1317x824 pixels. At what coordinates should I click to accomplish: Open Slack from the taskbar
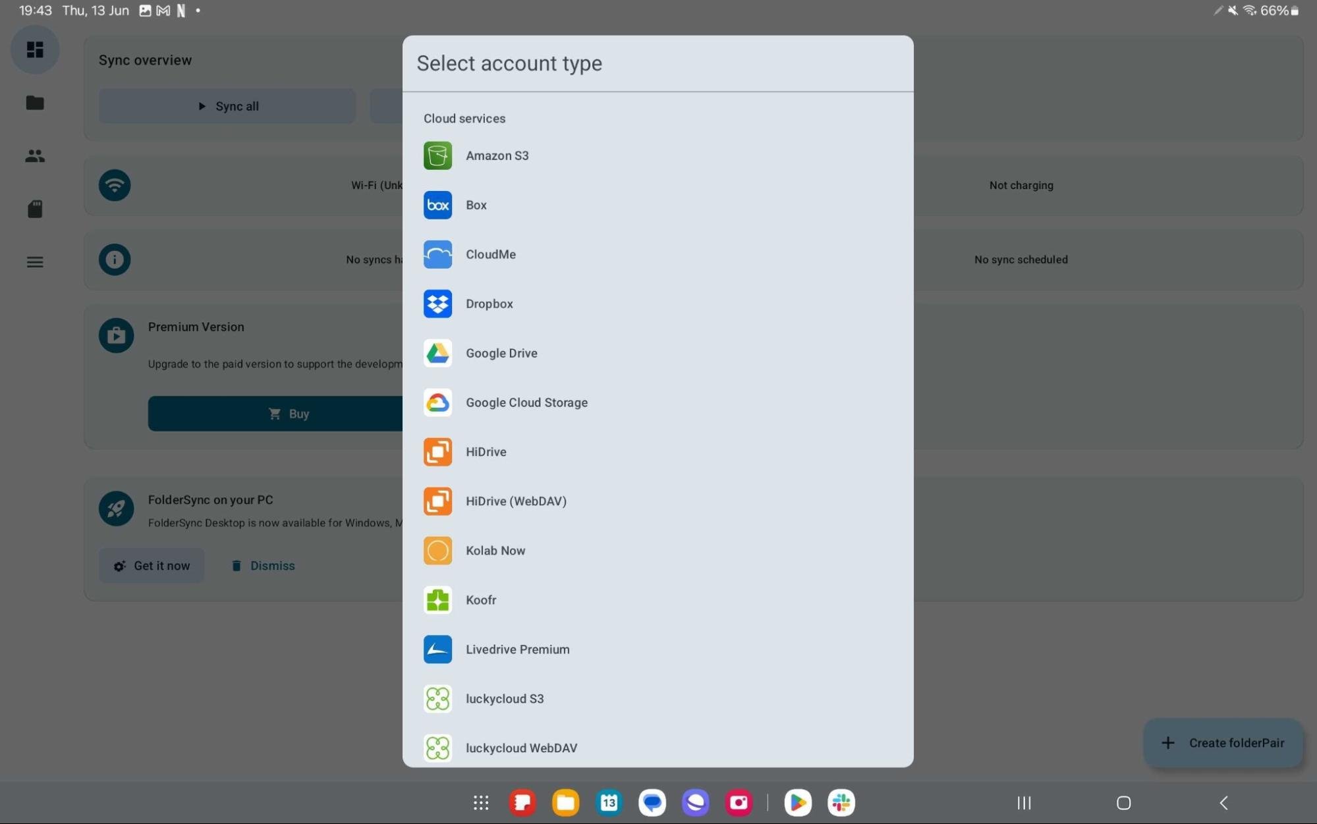[x=841, y=802]
